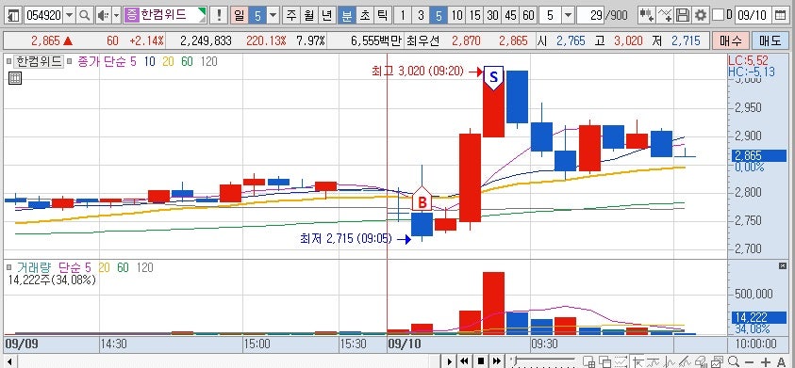Click the grid table icon under 한컴위드 legend

coord(15,78)
